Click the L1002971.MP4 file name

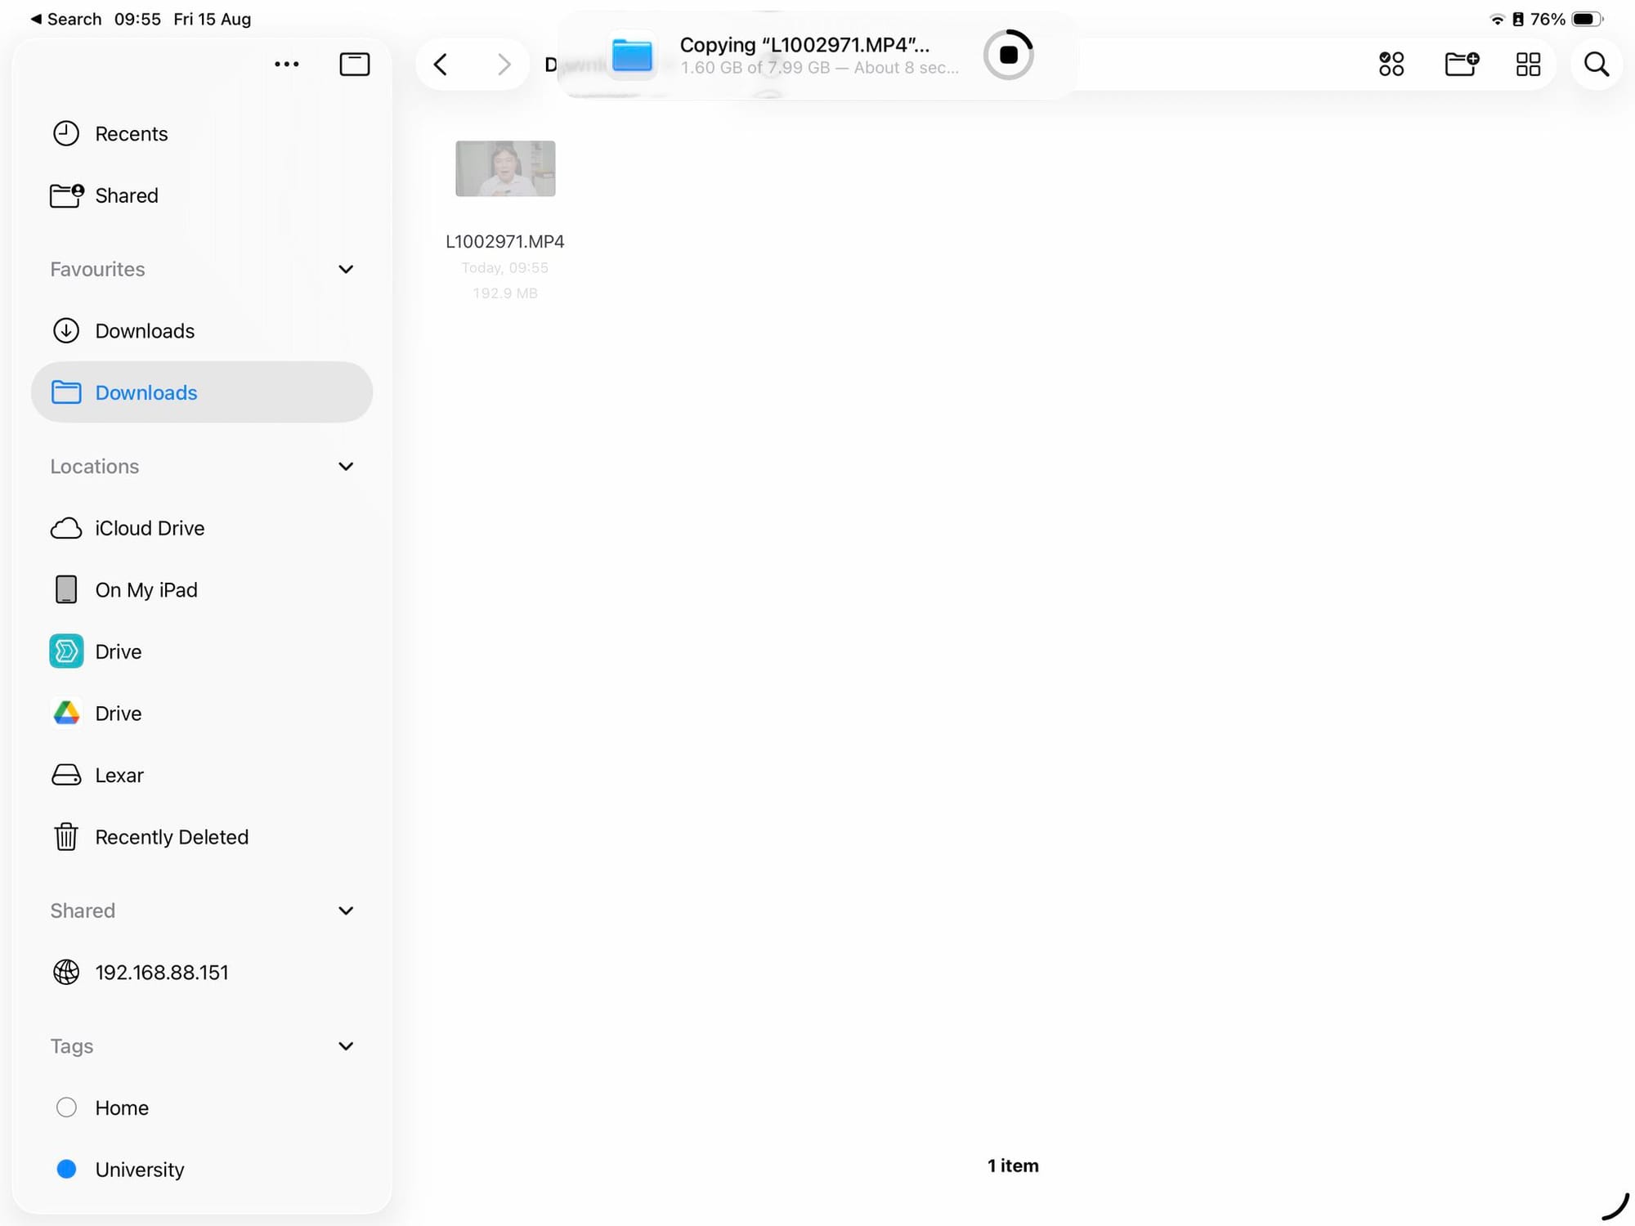[x=504, y=242]
